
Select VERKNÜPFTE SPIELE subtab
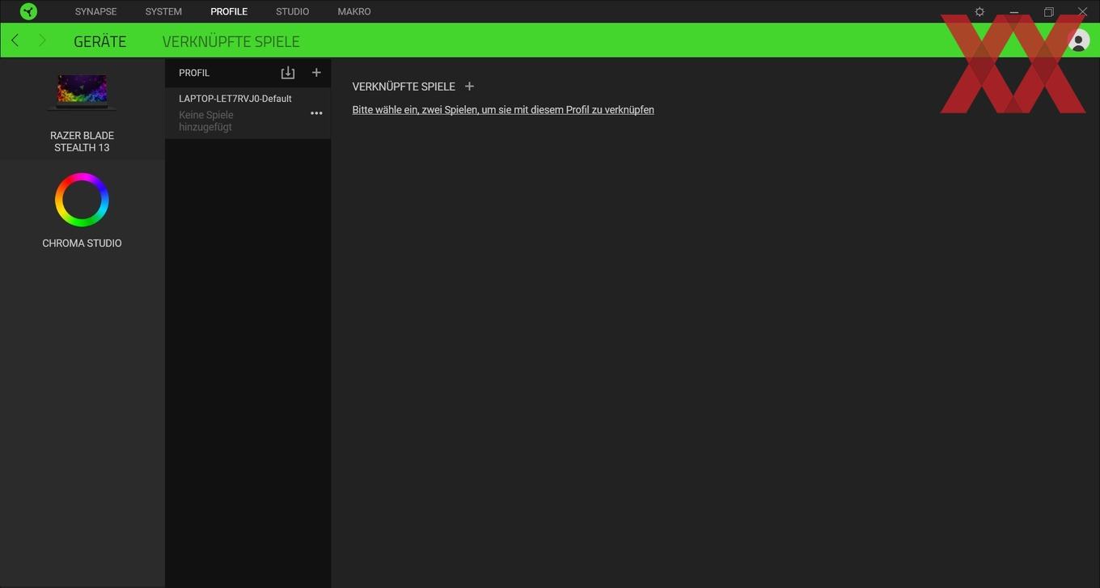231,41
